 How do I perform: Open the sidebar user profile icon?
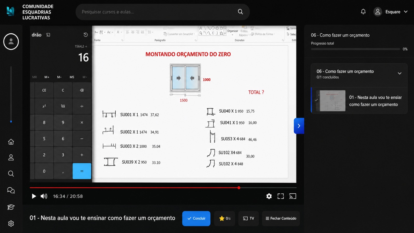pyautogui.click(x=11, y=157)
